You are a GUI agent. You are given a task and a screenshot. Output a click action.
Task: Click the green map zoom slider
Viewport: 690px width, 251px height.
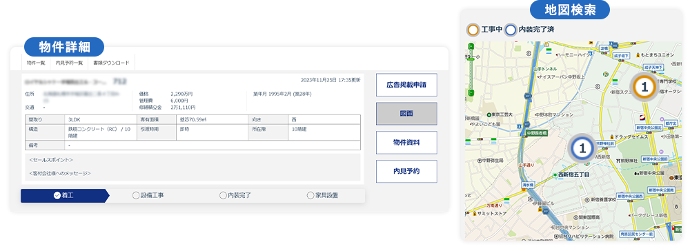[471, 70]
